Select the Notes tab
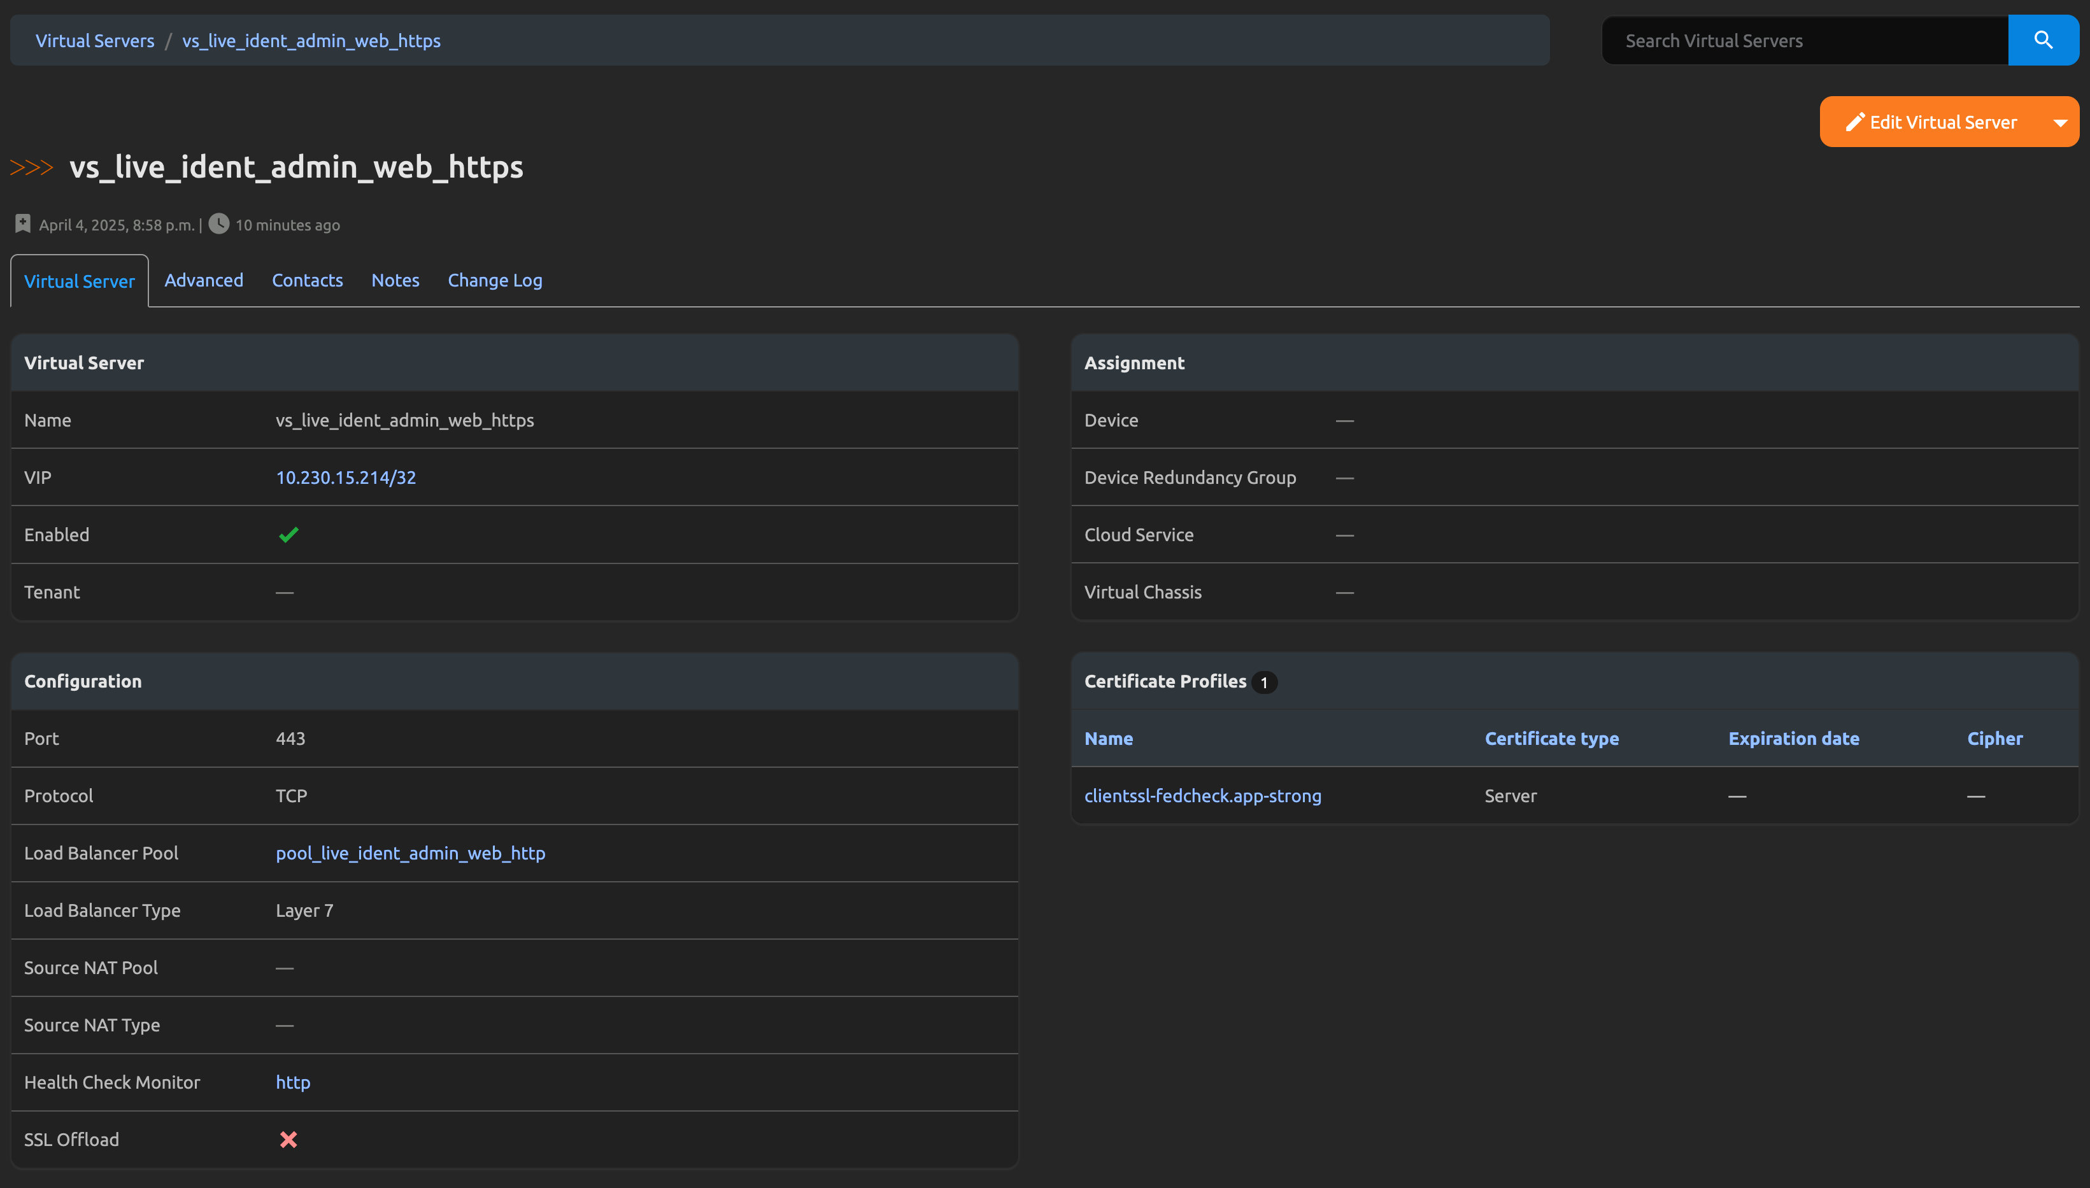 coord(395,280)
